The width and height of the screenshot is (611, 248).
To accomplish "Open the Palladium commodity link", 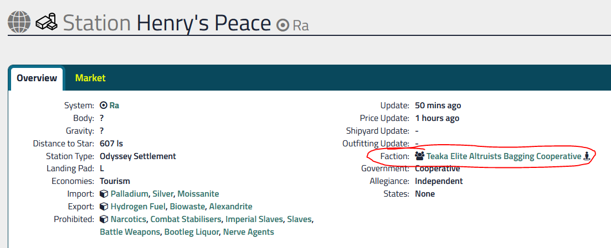I will click(x=130, y=193).
